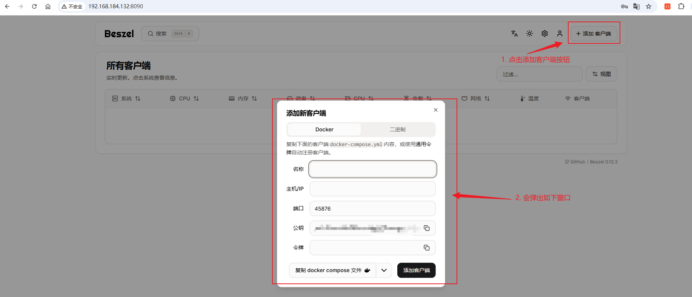Open Beszel language selector icon
The image size is (692, 297).
[514, 34]
